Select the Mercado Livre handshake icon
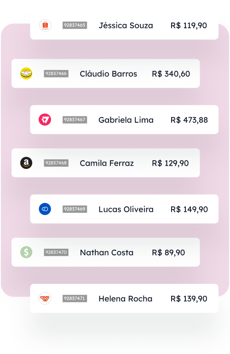Screen dimensions: 230x354 coord(26,73)
